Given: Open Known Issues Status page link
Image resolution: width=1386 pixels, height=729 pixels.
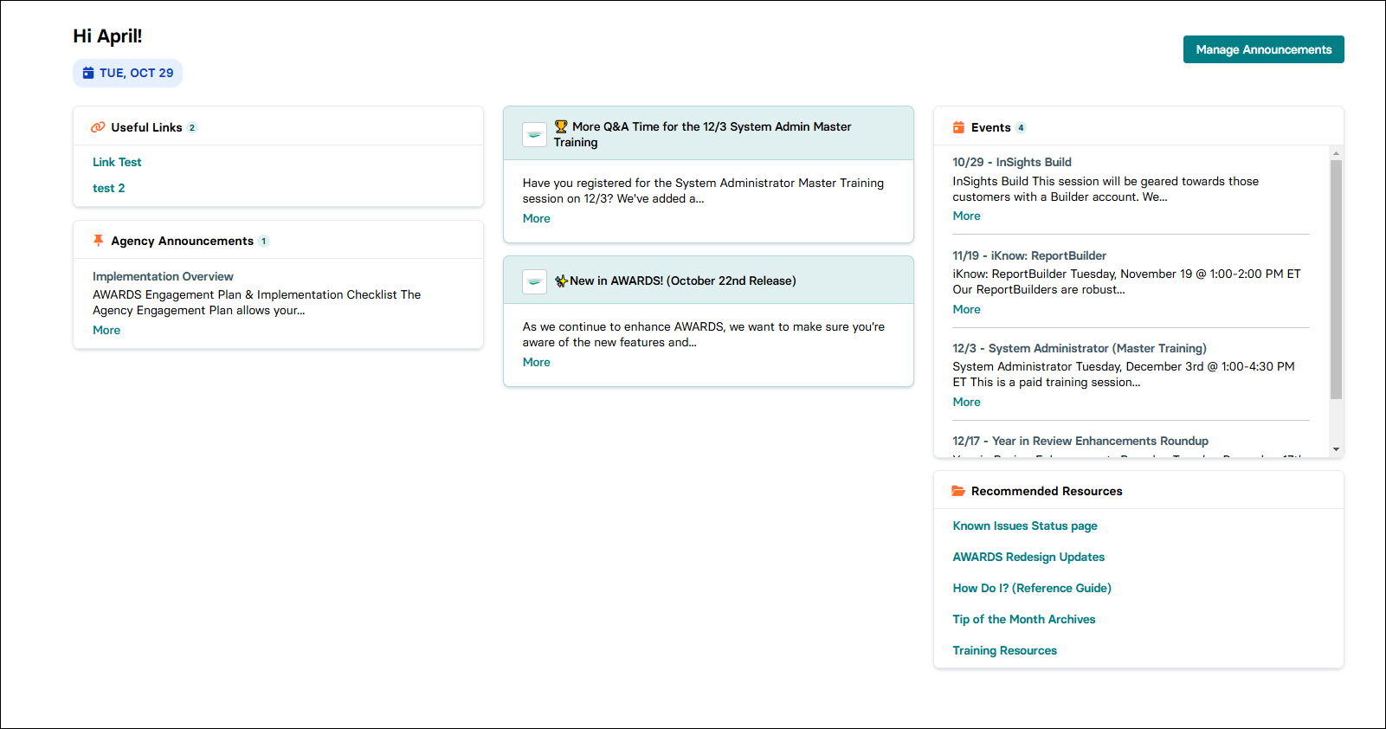Looking at the screenshot, I should point(1024,526).
